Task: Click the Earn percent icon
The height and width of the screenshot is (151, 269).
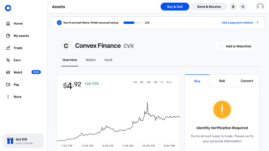Action: [8, 60]
